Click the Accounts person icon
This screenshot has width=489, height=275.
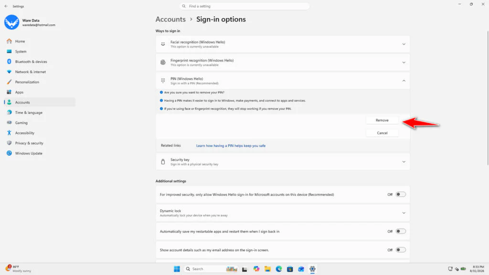[x=10, y=102]
